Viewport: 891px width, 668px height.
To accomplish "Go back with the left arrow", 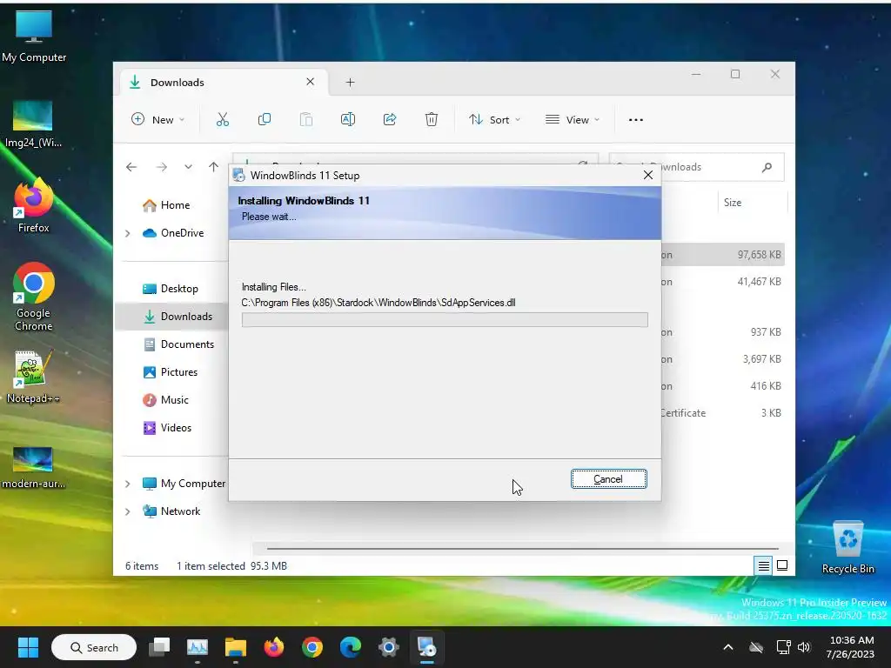I will tap(131, 167).
